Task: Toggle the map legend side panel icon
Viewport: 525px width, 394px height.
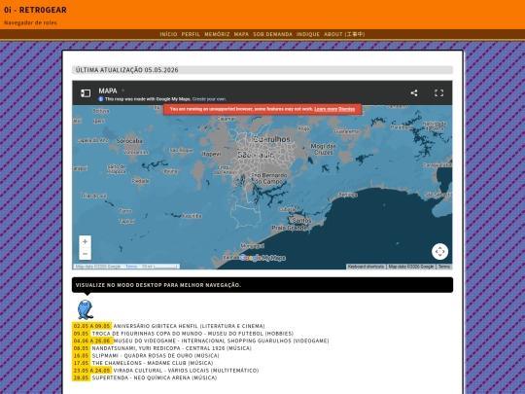Action: pyautogui.click(x=86, y=93)
